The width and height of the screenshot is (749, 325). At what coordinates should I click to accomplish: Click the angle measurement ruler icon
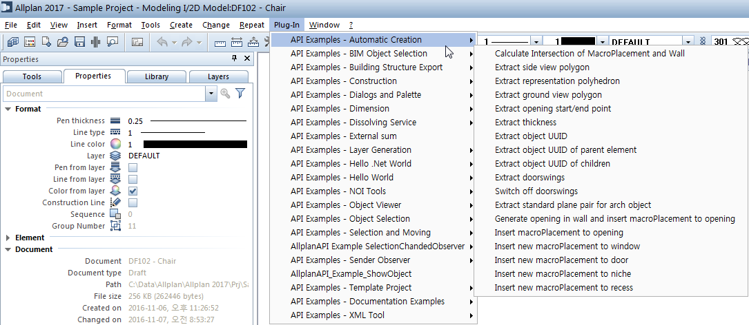coord(253,42)
